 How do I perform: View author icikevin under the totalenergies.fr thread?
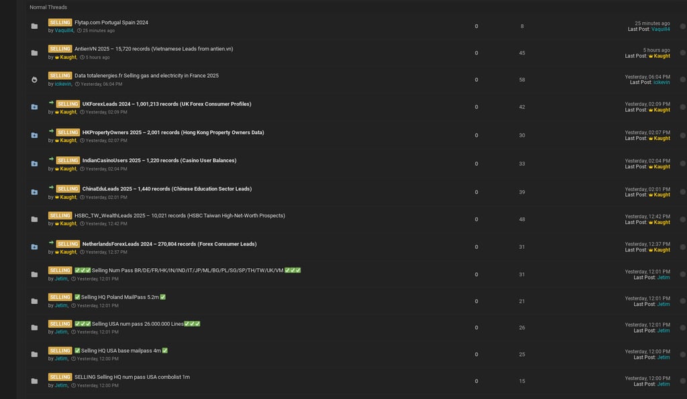(x=62, y=84)
